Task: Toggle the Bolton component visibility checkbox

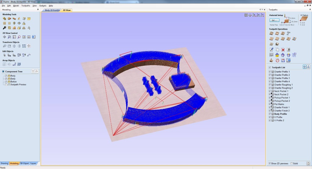Action: pyautogui.click(x=6, y=82)
